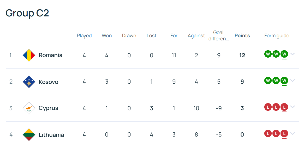Click Cyprus's latest underlined L form badge
Viewport: 304px width, 148px height.
pos(284,107)
